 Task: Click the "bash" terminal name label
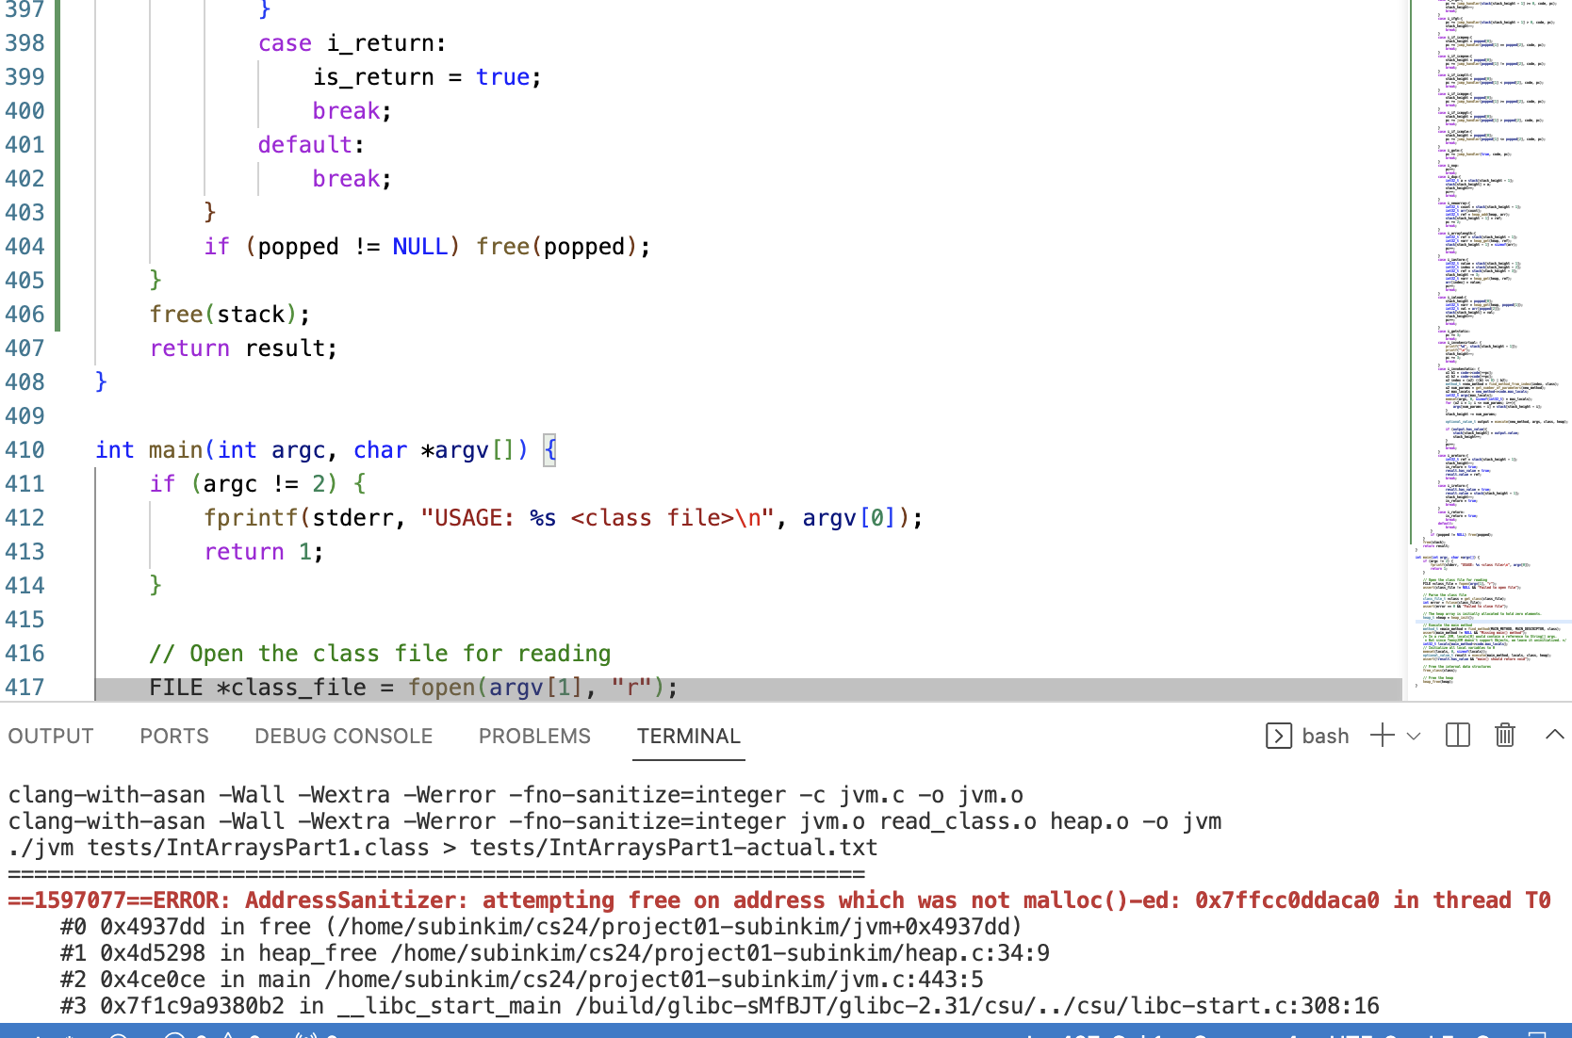point(1325,737)
